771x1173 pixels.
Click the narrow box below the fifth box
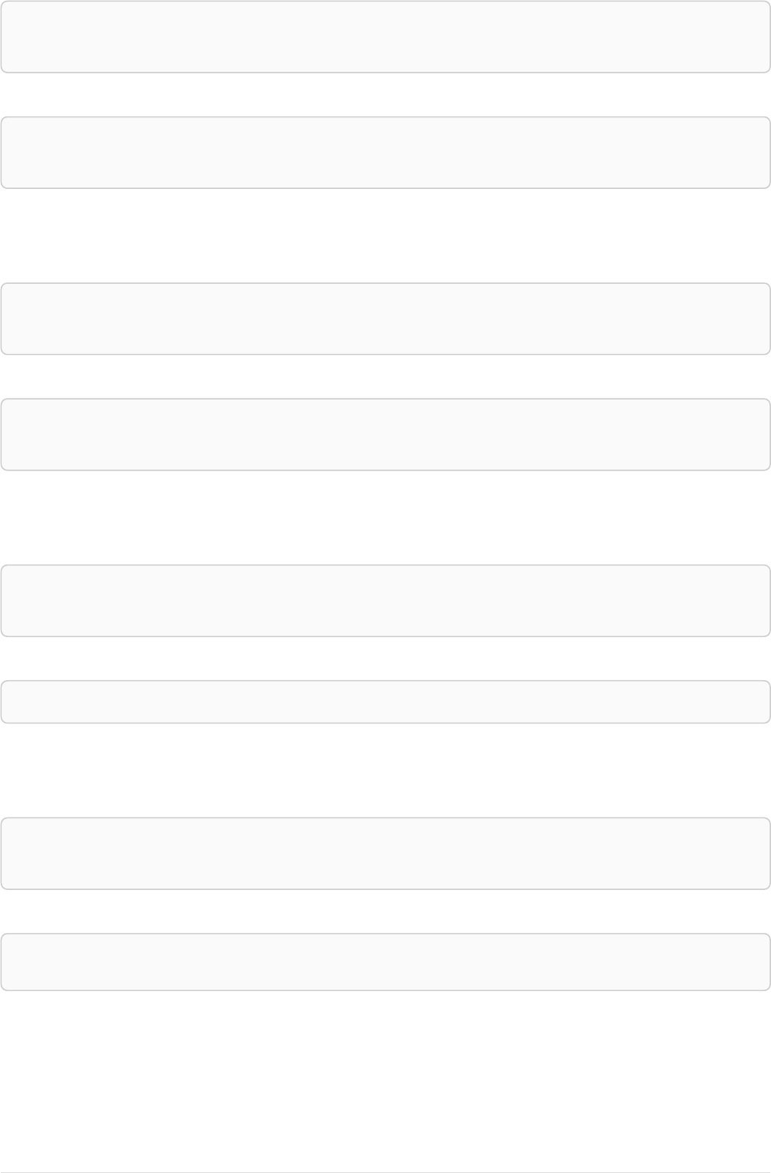(x=385, y=702)
